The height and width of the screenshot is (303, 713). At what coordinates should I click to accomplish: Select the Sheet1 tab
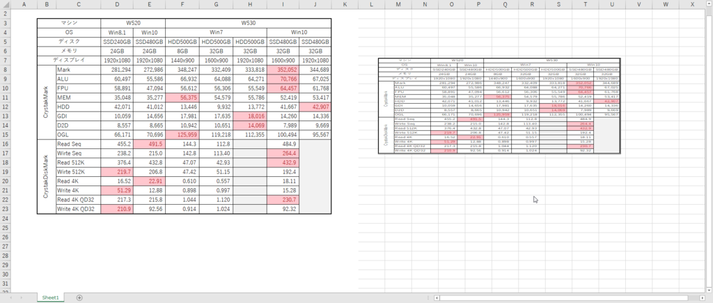(50, 297)
